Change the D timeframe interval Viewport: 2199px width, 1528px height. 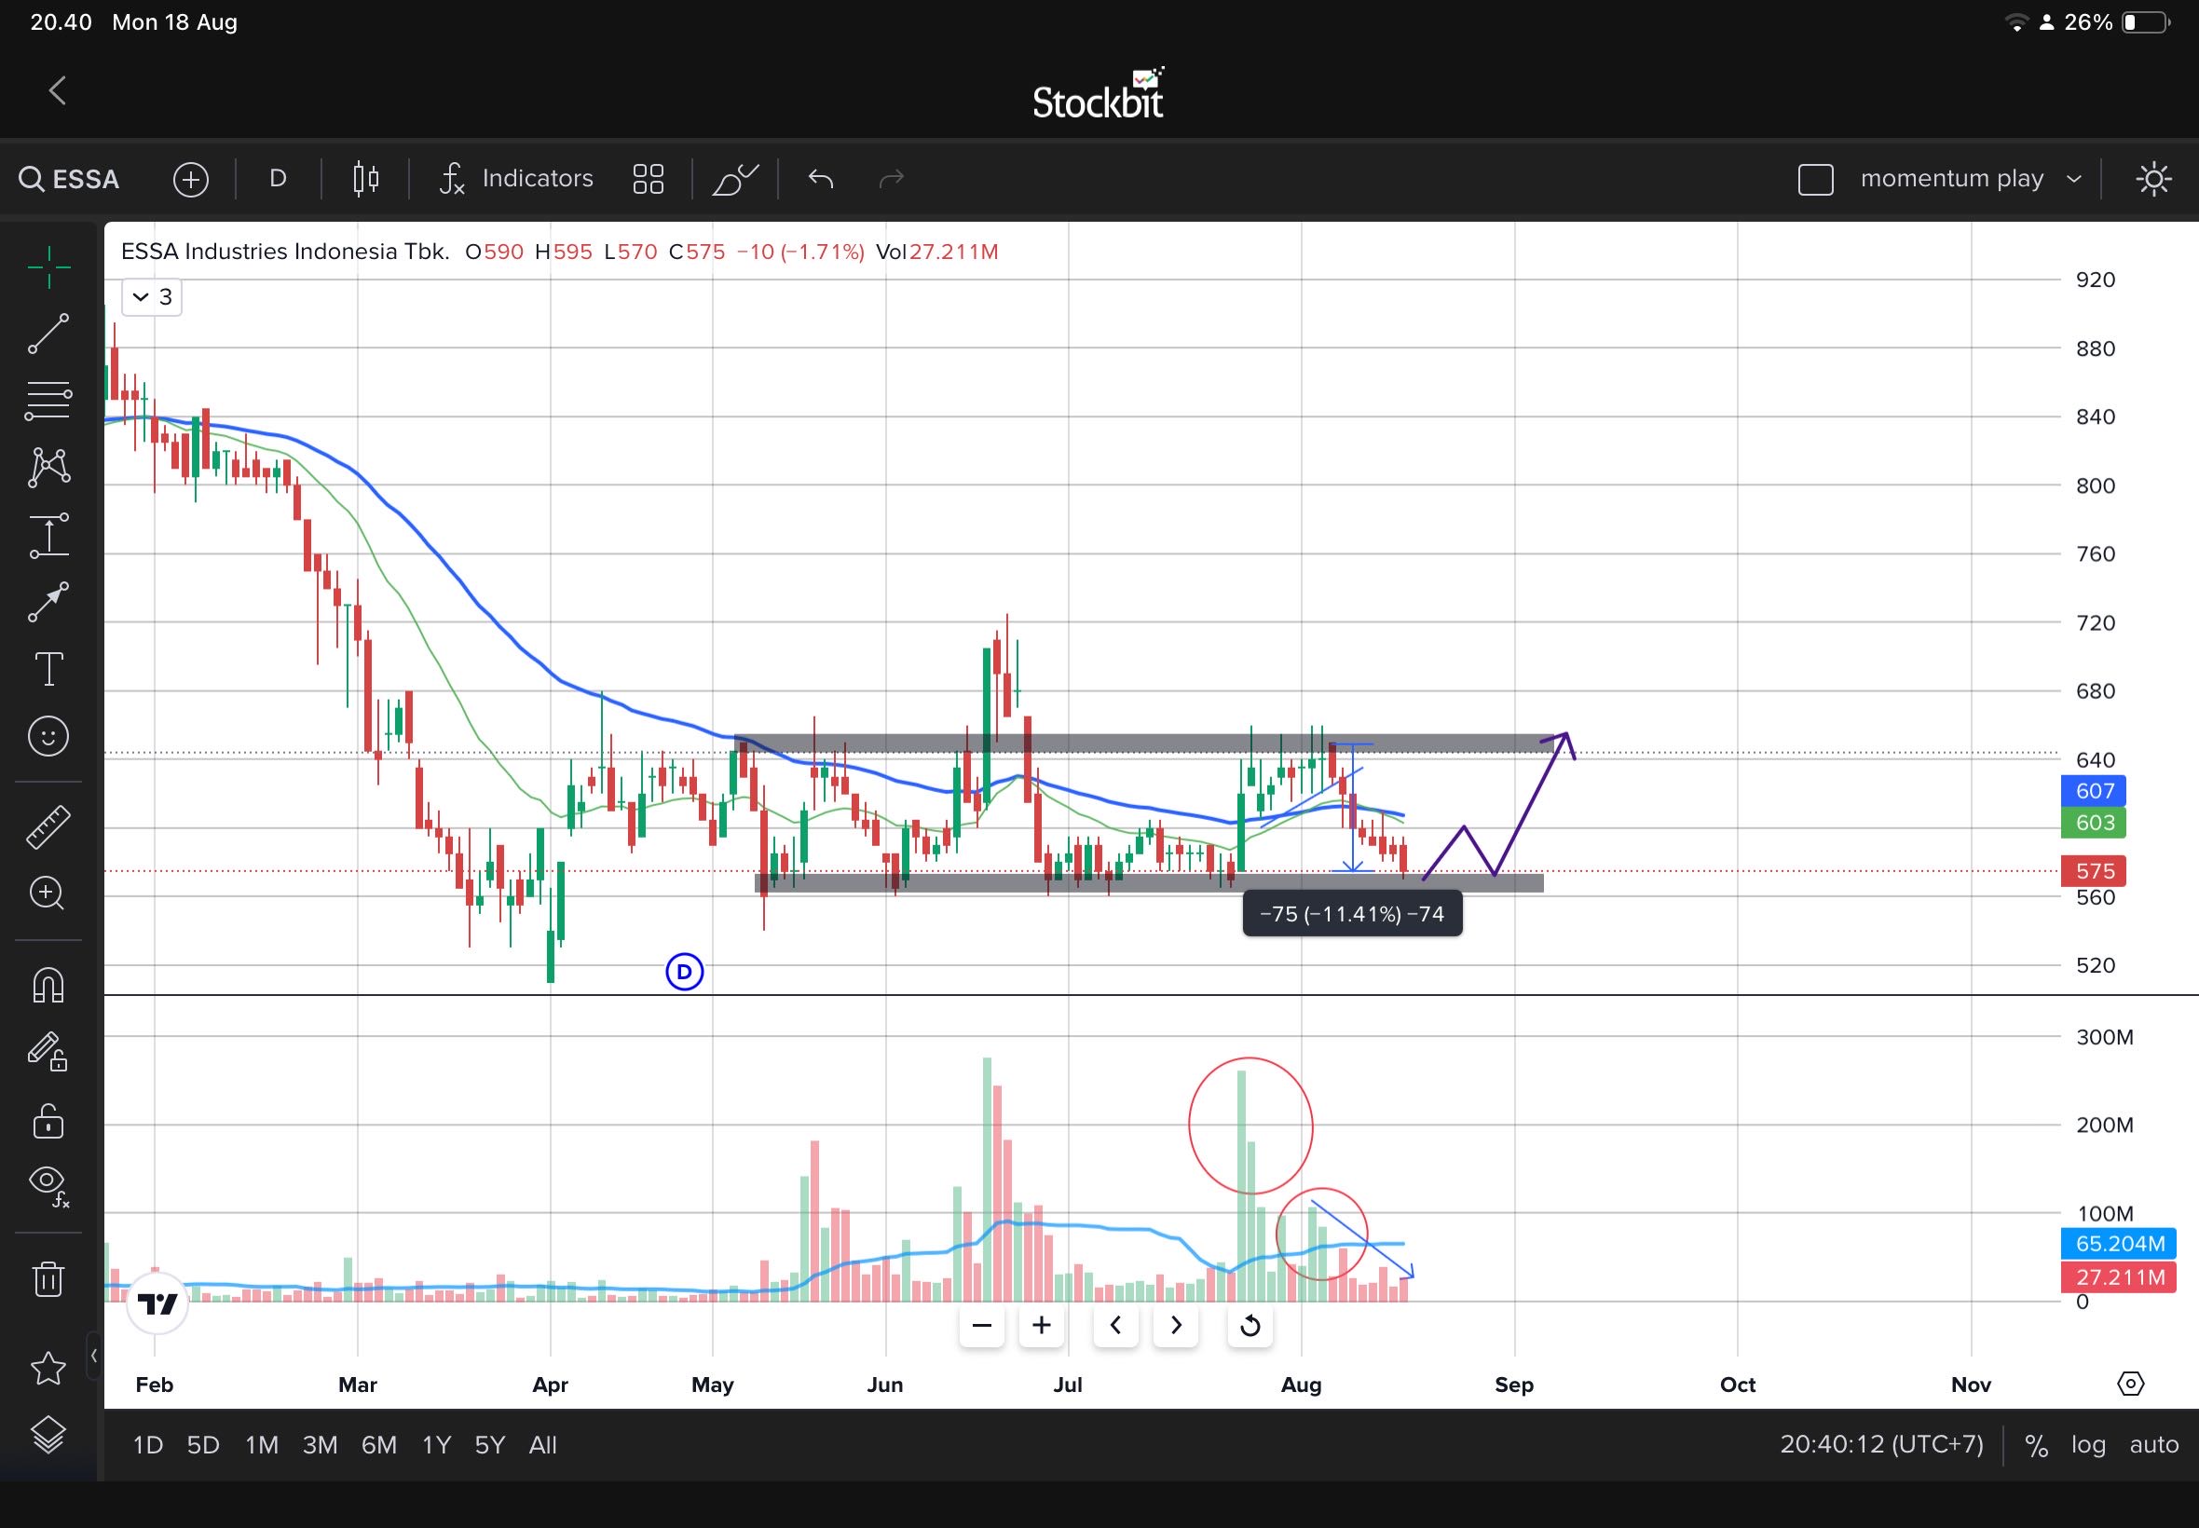click(278, 179)
